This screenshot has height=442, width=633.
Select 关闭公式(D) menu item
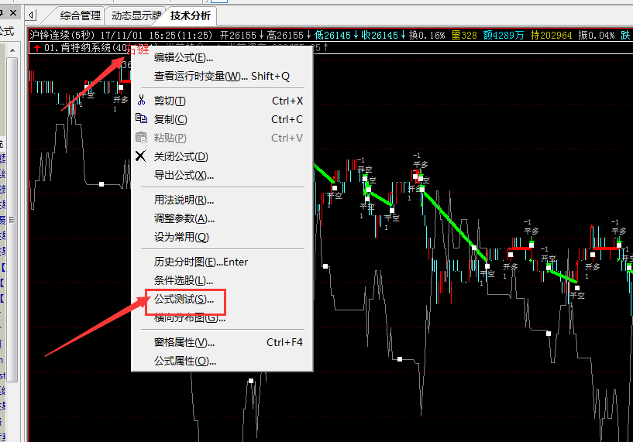(222, 156)
